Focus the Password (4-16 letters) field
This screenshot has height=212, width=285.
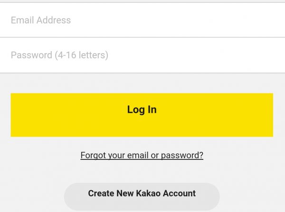coord(142,55)
